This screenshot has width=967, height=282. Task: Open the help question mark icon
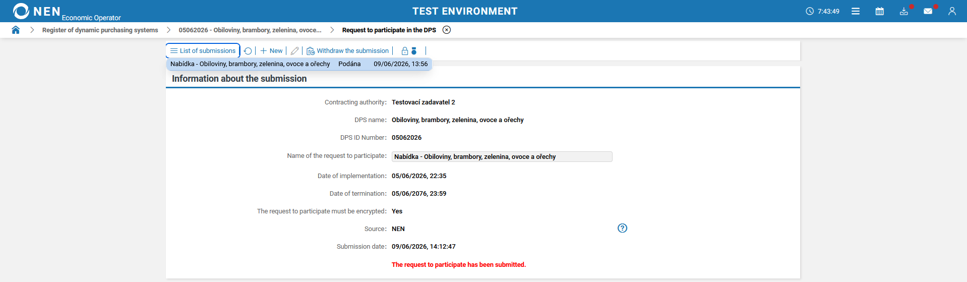[623, 228]
